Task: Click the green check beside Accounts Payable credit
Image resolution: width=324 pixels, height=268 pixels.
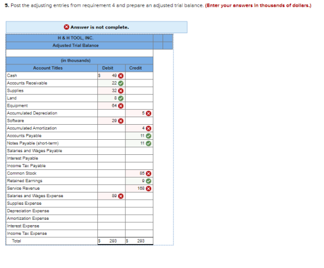Action: [149, 136]
